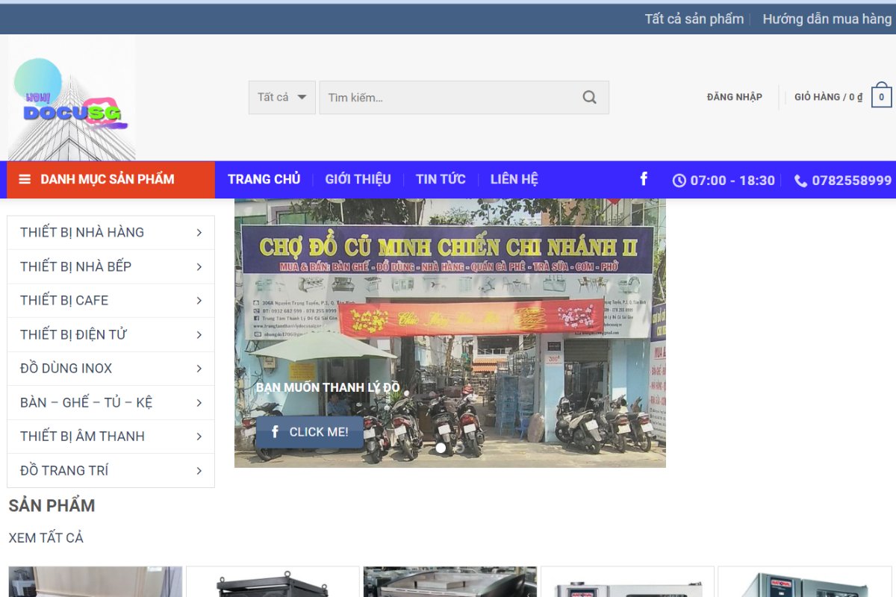896x597 pixels.
Task: Open the Tất cả search category dropdown
Action: click(x=282, y=97)
